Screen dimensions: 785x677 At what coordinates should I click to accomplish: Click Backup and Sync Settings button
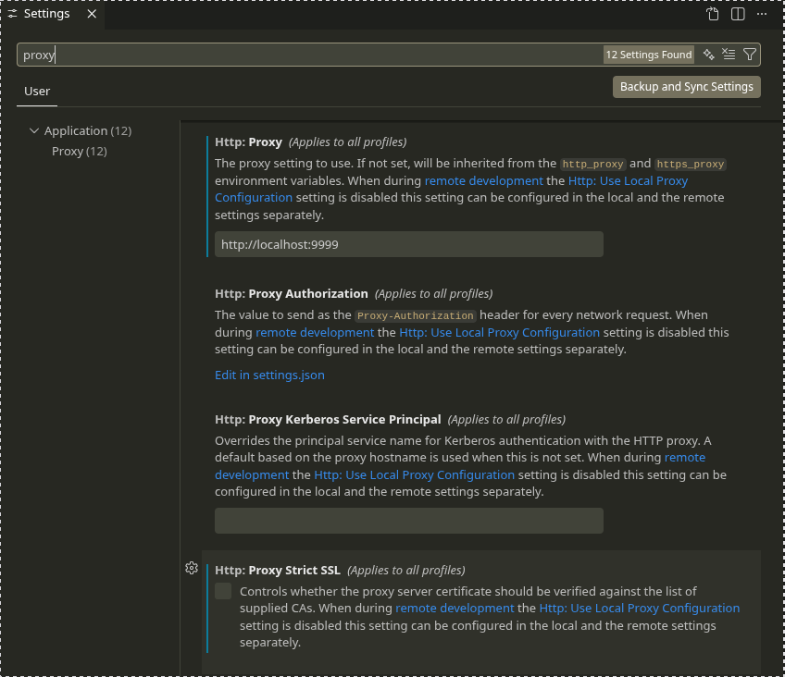686,86
